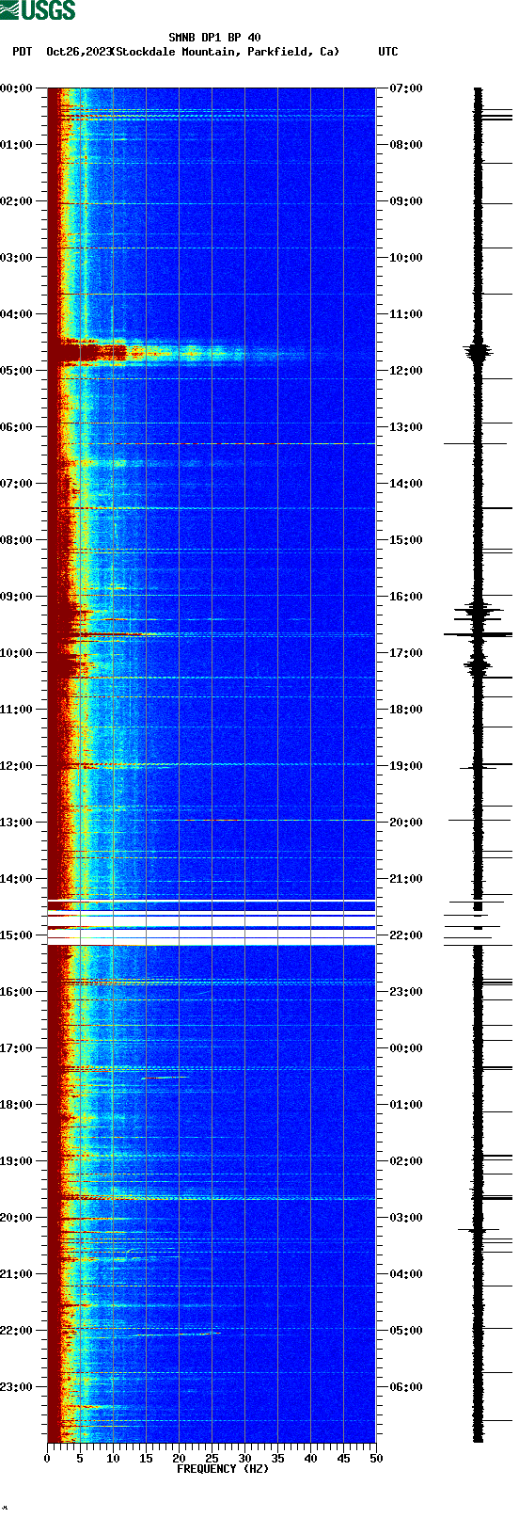
Task: Click the 20:00 PDT time label
Action: click(x=17, y=1218)
